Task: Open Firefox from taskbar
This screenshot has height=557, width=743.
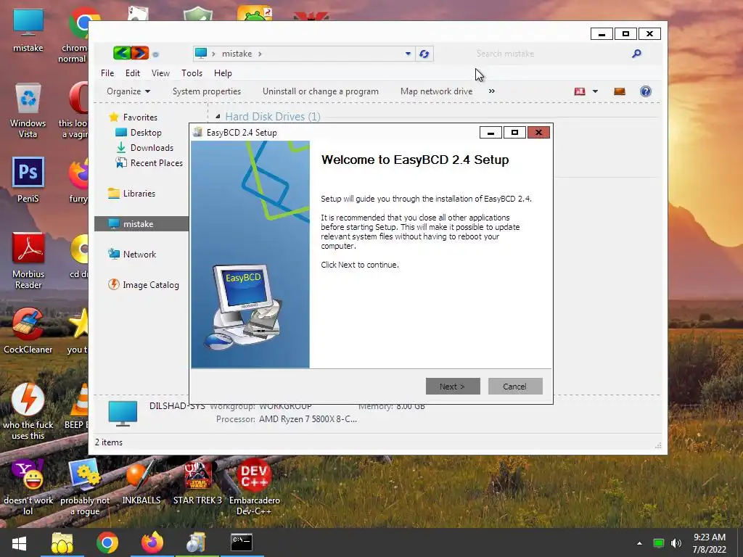Action: (x=152, y=543)
